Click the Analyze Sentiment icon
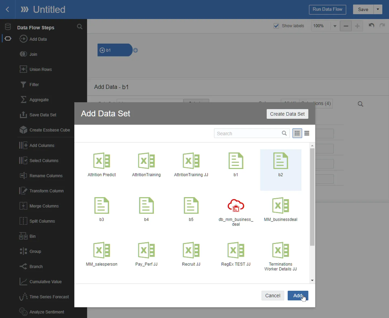 click(23, 312)
